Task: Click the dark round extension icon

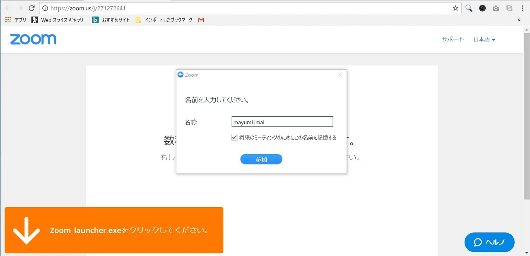Action: point(482,8)
